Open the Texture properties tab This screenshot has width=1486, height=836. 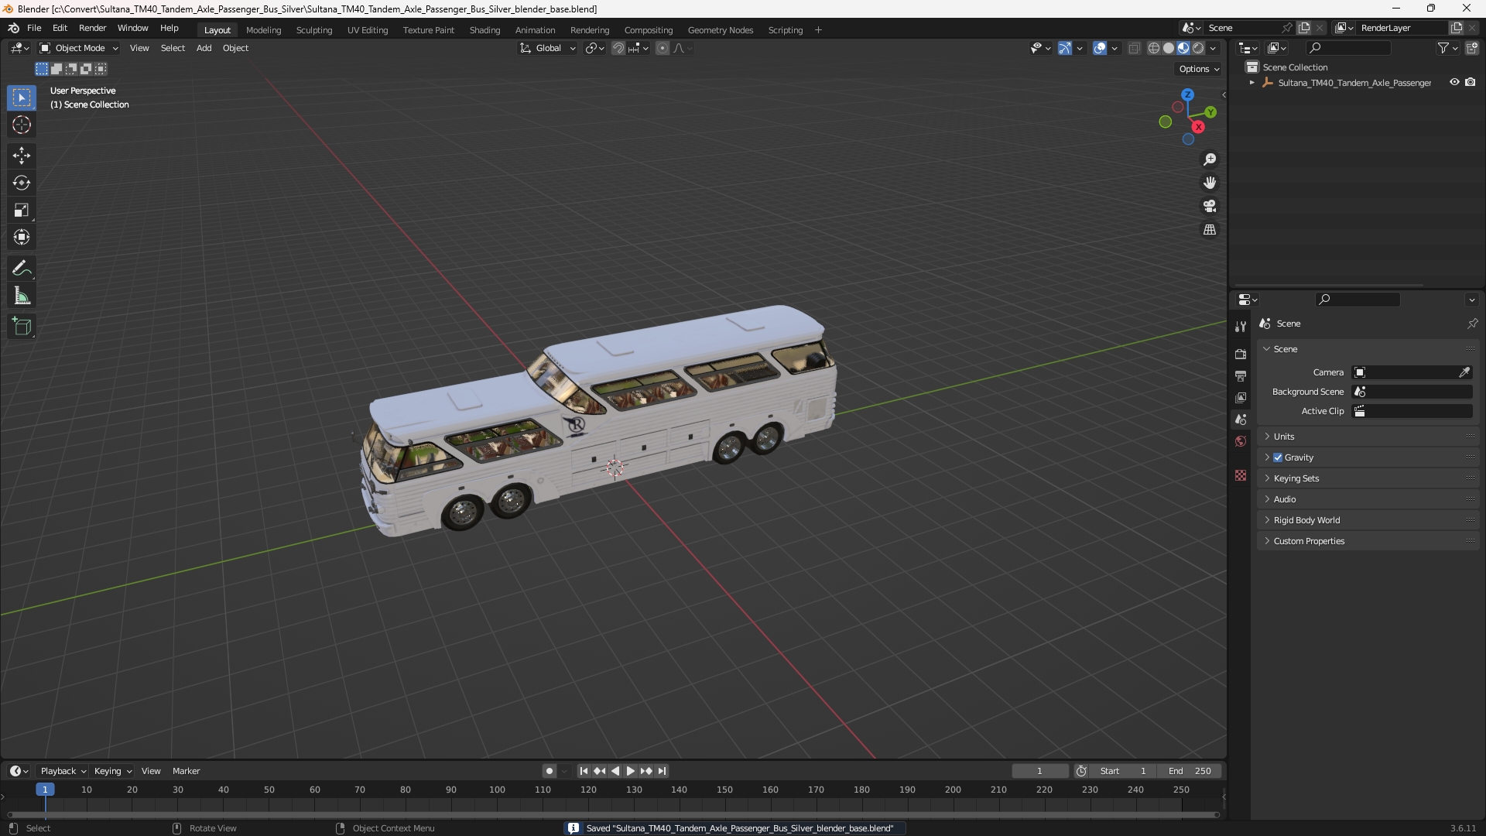[1241, 475]
